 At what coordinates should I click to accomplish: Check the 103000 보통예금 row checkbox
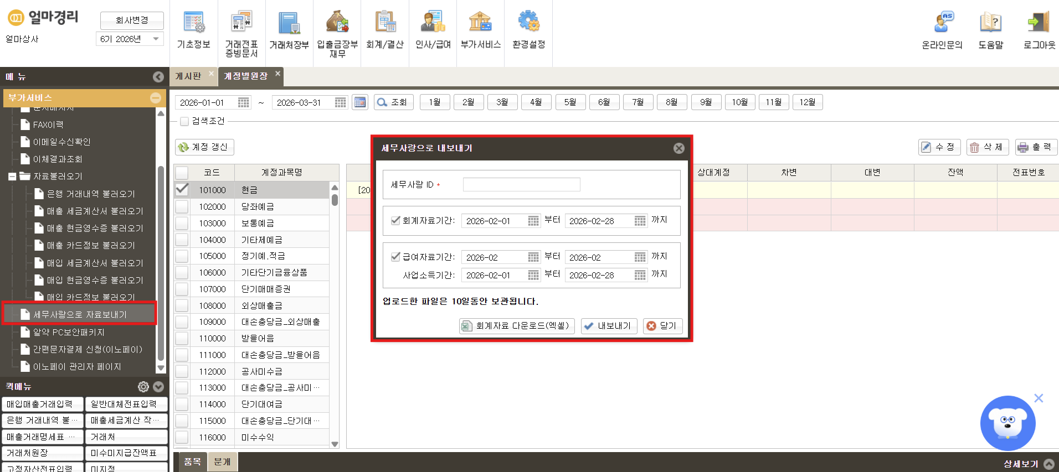pyautogui.click(x=182, y=223)
